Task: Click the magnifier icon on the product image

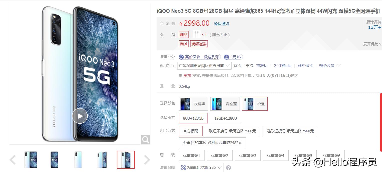Action: click(x=145, y=140)
